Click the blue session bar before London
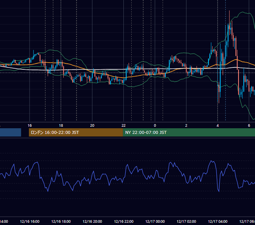Image resolution: width=255 pixels, height=225 pixels. (x=10, y=132)
